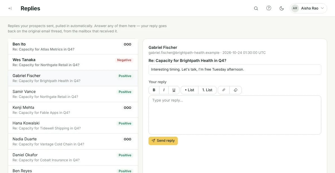
Task: Click the Your reply label
Action: tap(157, 82)
